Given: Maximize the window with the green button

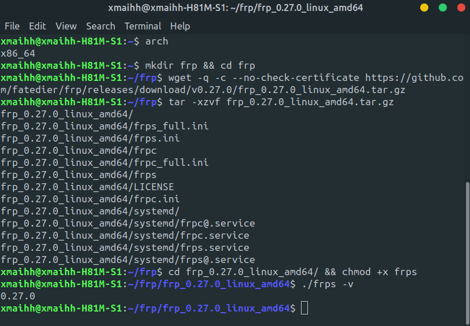Looking at the screenshot, I should (443, 9).
